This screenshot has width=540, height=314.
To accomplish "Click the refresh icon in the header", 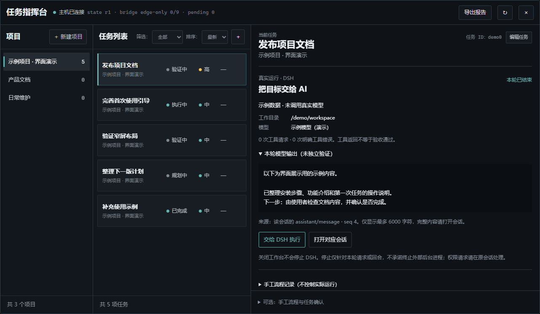I will [505, 13].
